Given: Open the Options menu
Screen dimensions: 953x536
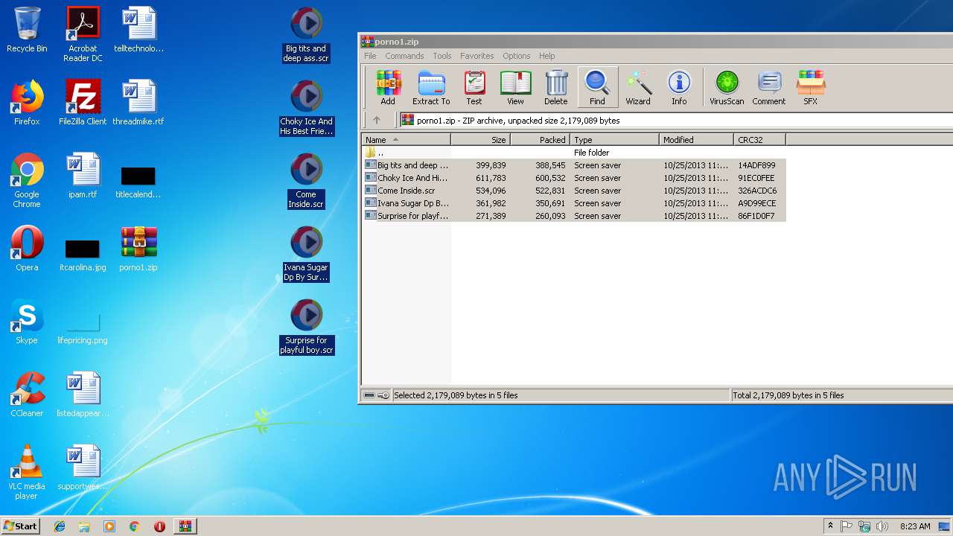Looking at the screenshot, I should point(516,56).
